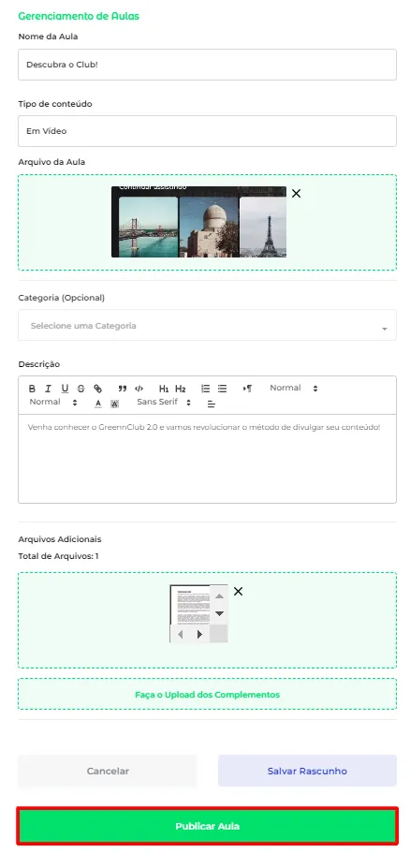The height and width of the screenshot is (853, 410).
Task: Click the Gerenciamento de Aulas heading
Action: (79, 16)
